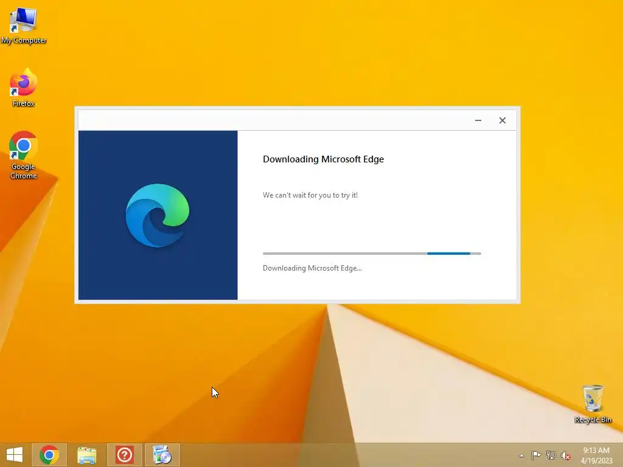623x467 pixels.
Task: Open the taskbar clock showing 9:13 AM
Action: click(x=596, y=451)
